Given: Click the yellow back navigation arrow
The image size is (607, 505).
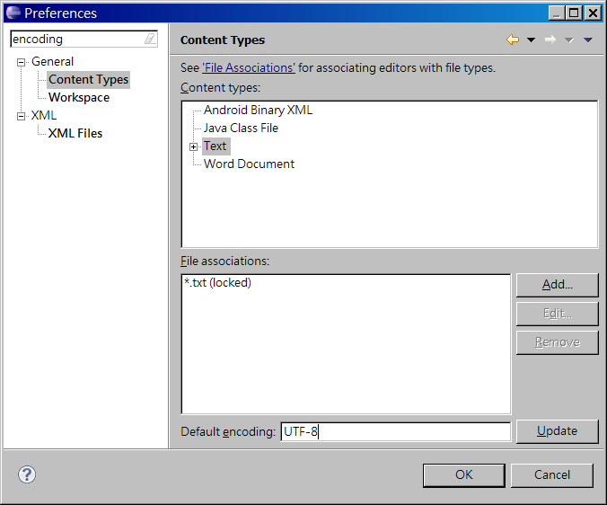Looking at the screenshot, I should (513, 40).
